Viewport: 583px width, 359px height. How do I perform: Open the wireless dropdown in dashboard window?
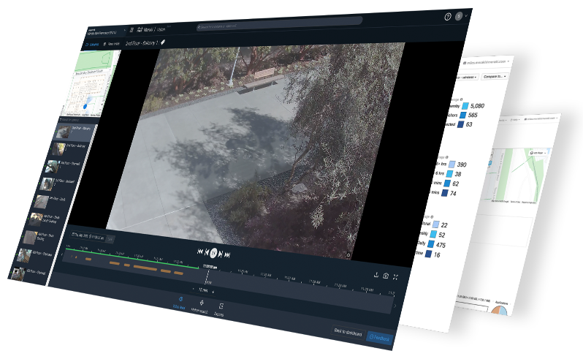pyautogui.click(x=468, y=77)
